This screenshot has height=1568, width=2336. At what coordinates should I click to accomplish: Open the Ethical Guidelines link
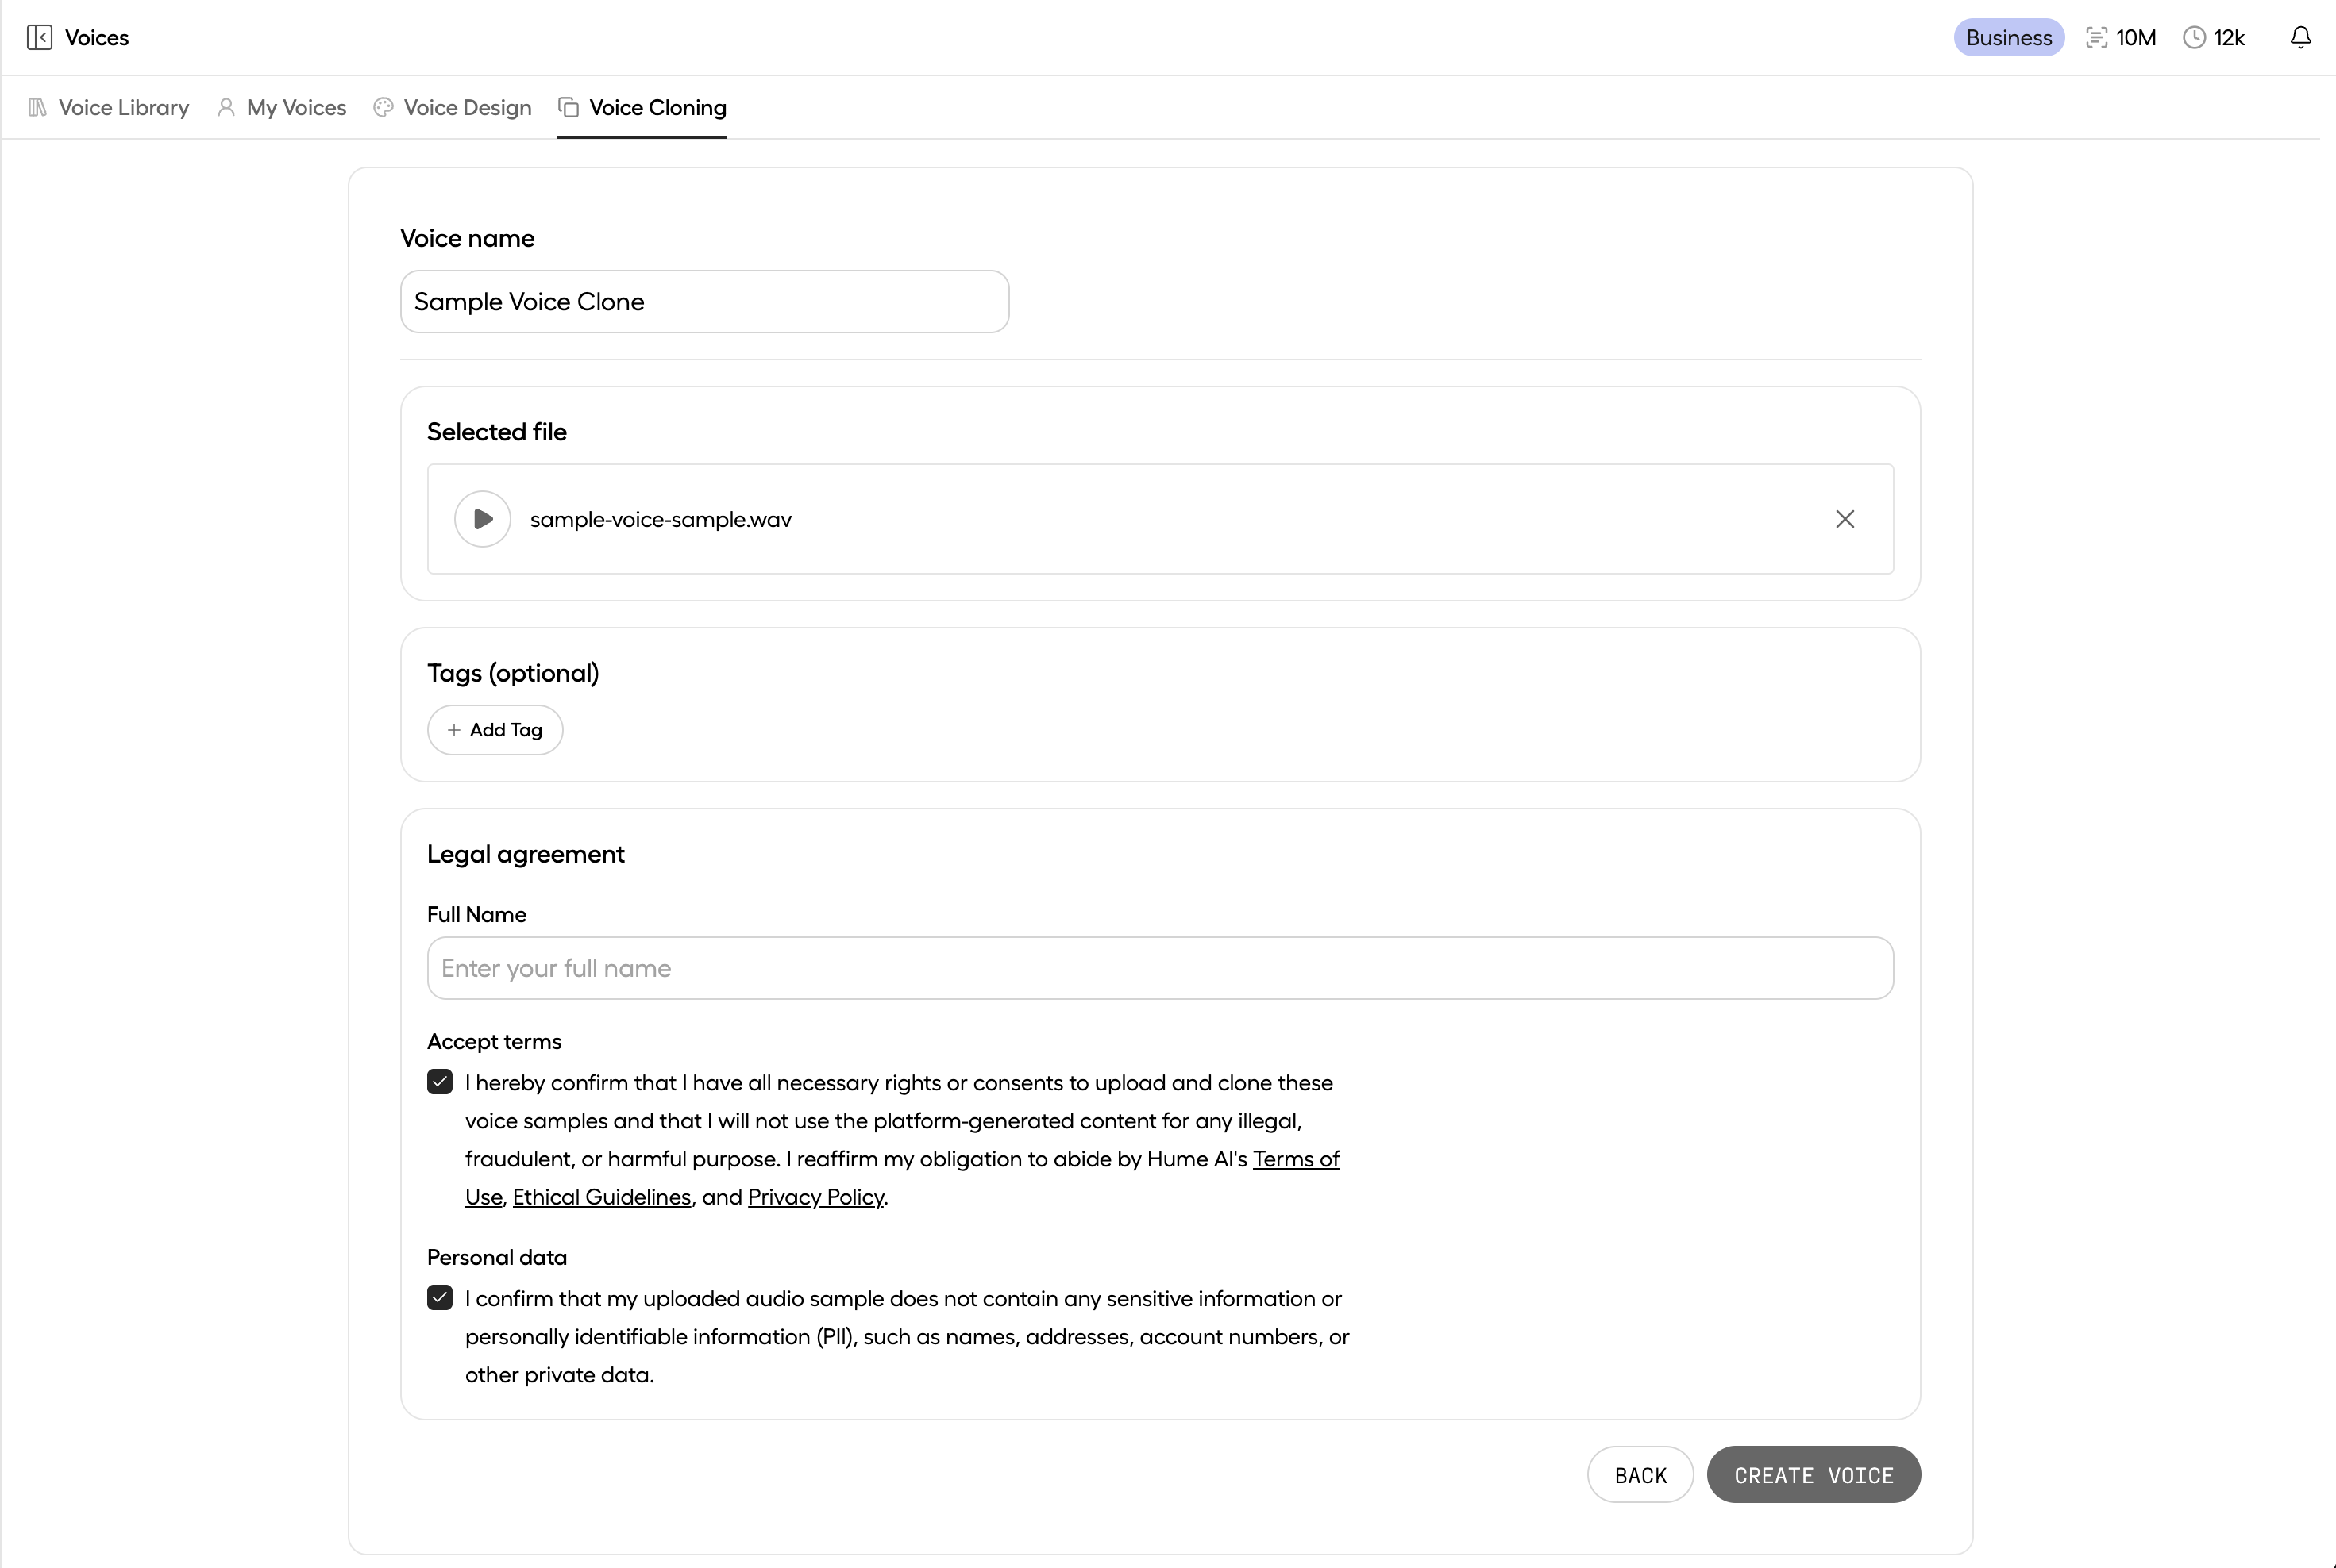[601, 1197]
